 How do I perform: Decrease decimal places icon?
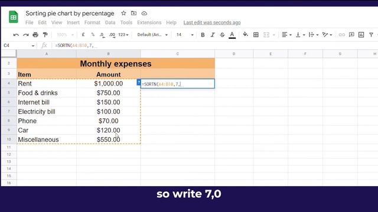point(102,35)
